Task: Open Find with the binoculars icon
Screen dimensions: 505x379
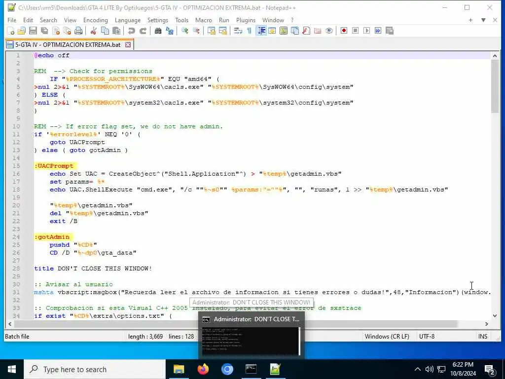Action: tap(158, 31)
